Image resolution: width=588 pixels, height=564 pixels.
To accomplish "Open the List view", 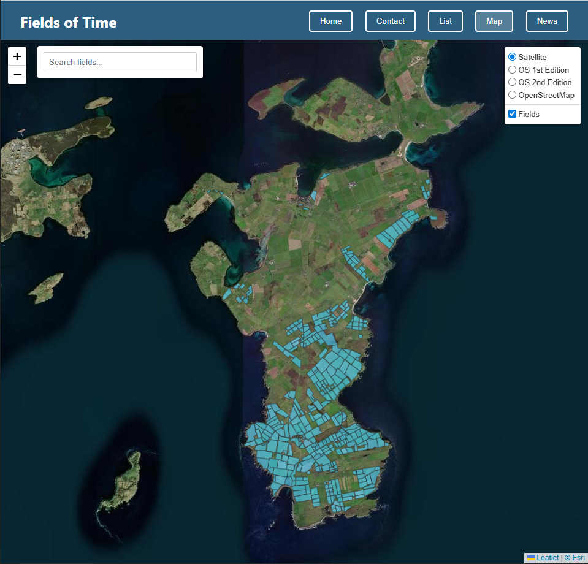I will tap(445, 21).
